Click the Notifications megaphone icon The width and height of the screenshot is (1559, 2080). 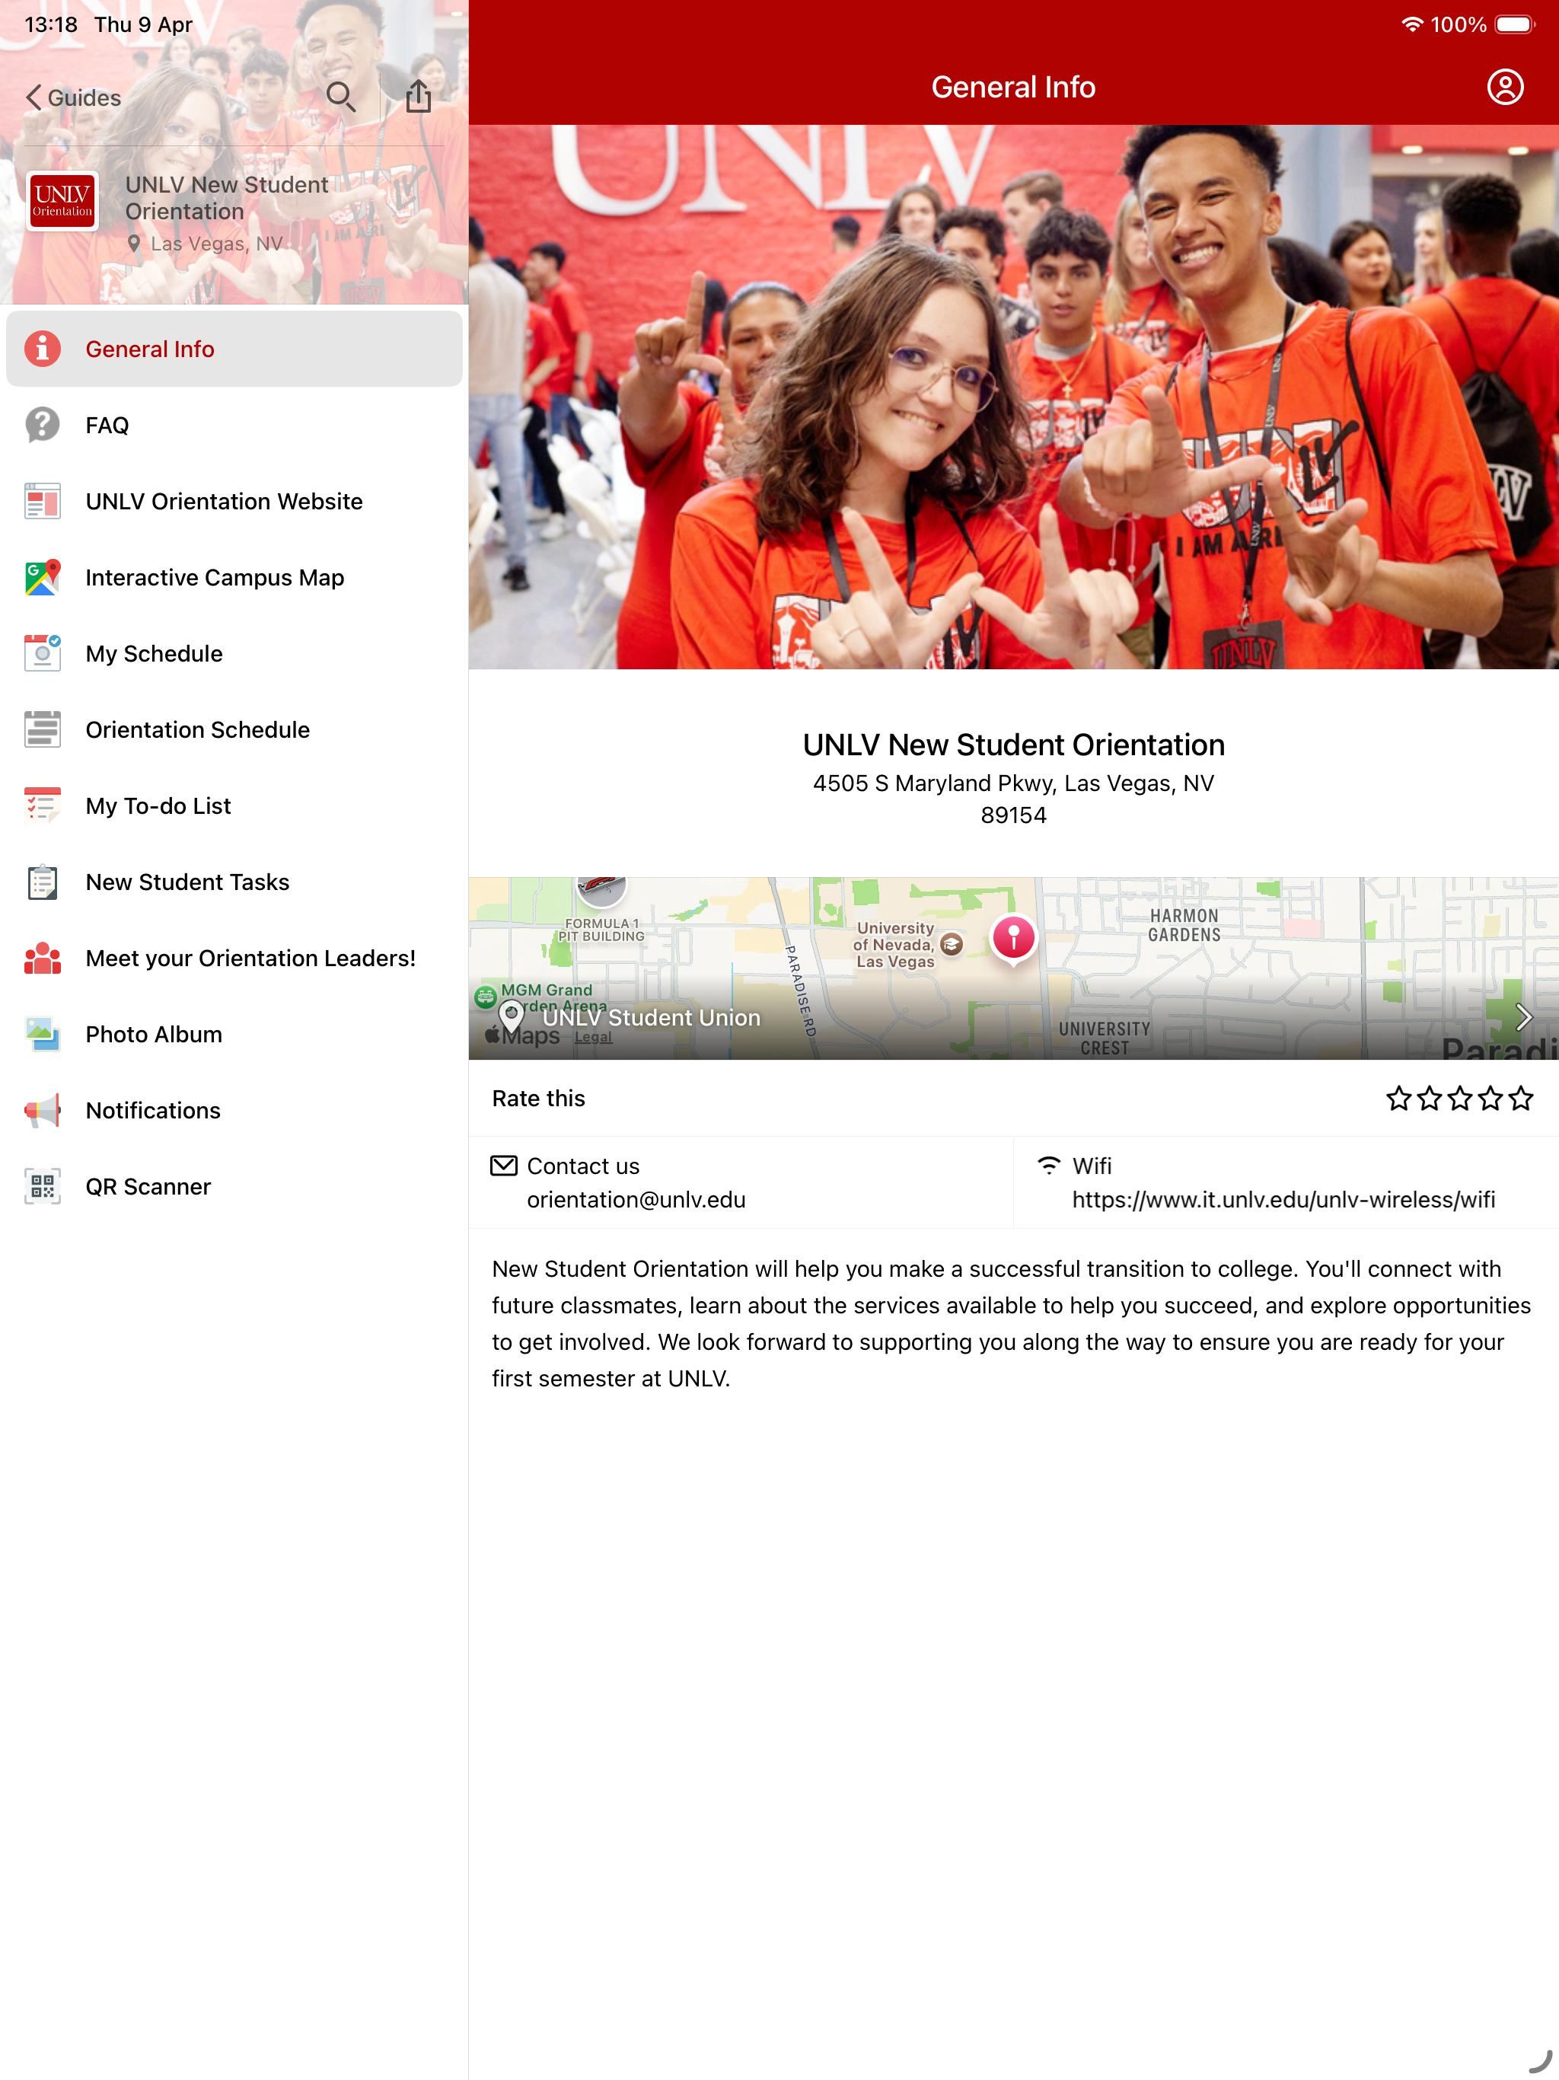click(x=43, y=1111)
